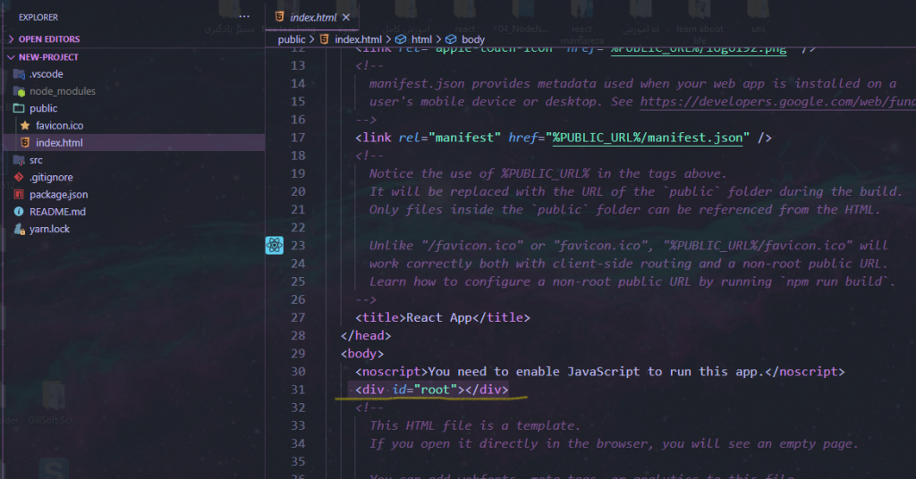The image size is (916, 479).
Task: Click the git icon beside .gitignore
Action: click(x=19, y=178)
